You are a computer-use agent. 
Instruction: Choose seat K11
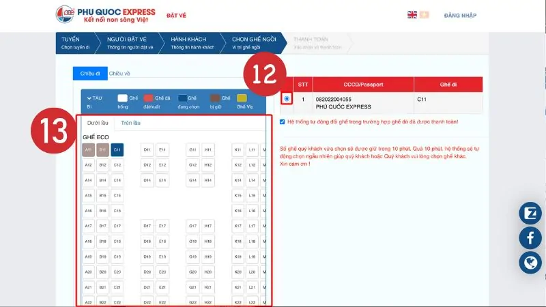[x=238, y=149]
